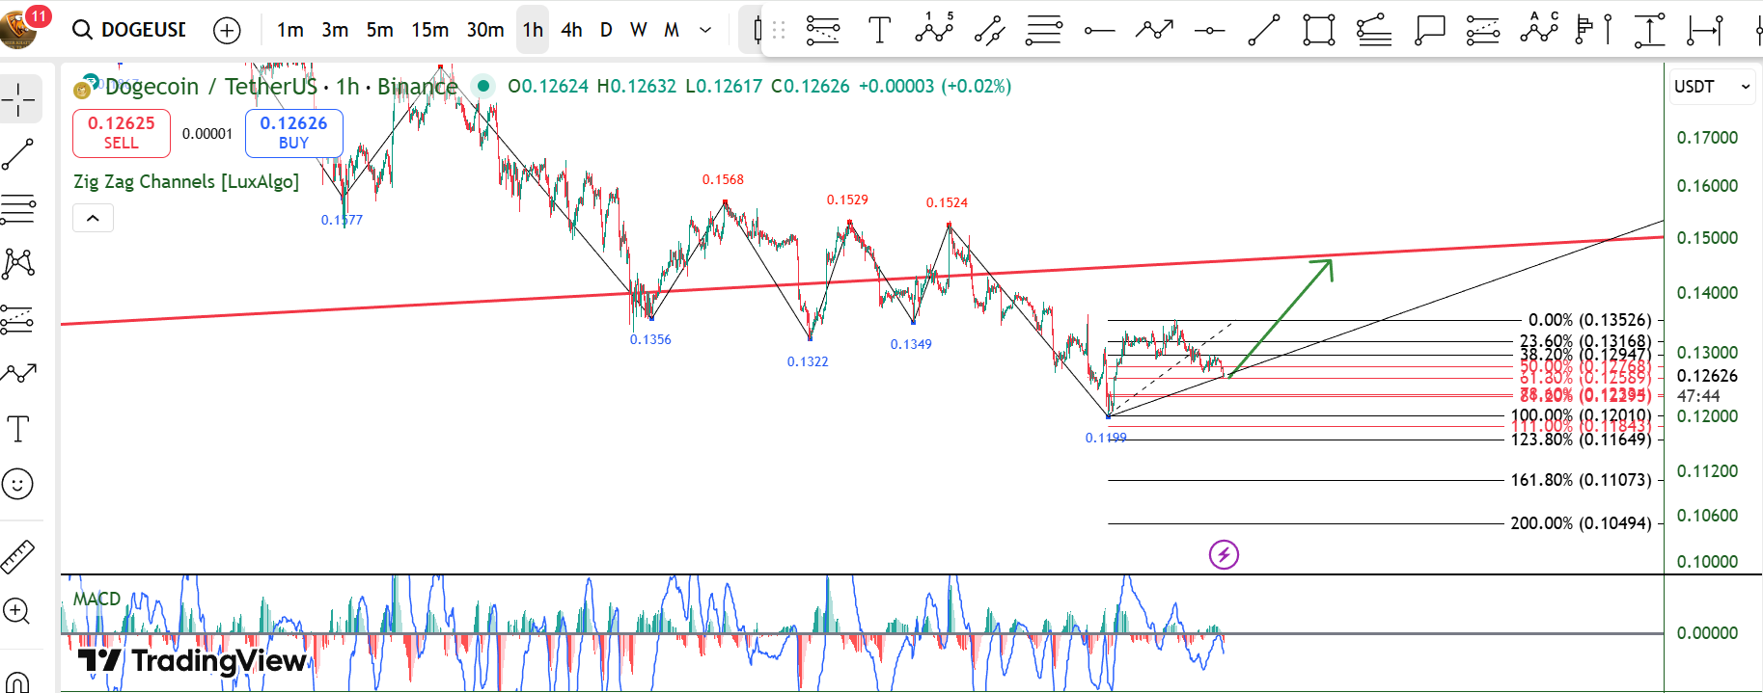Select the crosshair cursor tool
Screen dimensions: 1763x693
pos(18,99)
